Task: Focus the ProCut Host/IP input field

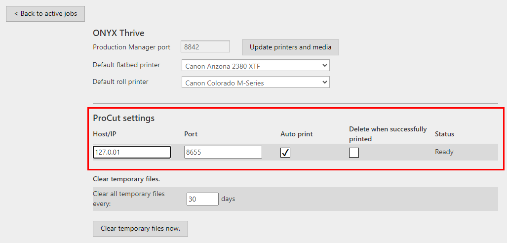Action: pos(132,152)
